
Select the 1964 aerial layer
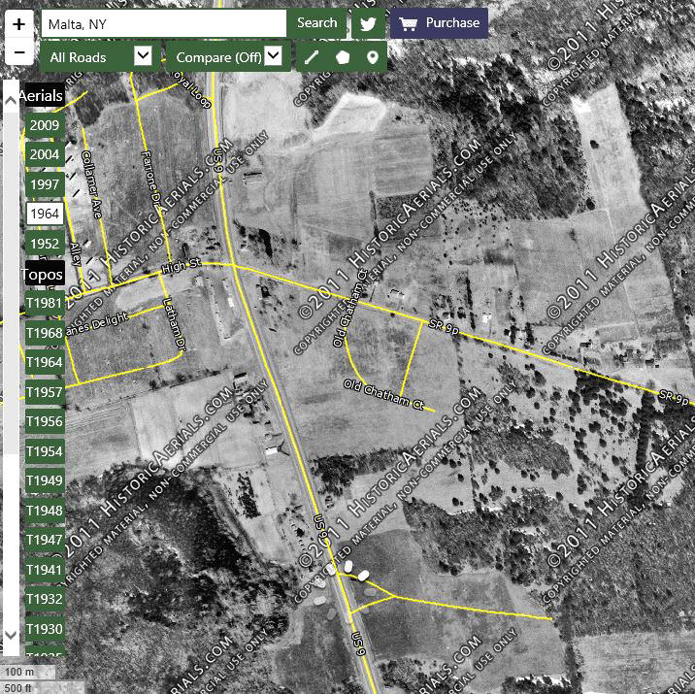[45, 215]
